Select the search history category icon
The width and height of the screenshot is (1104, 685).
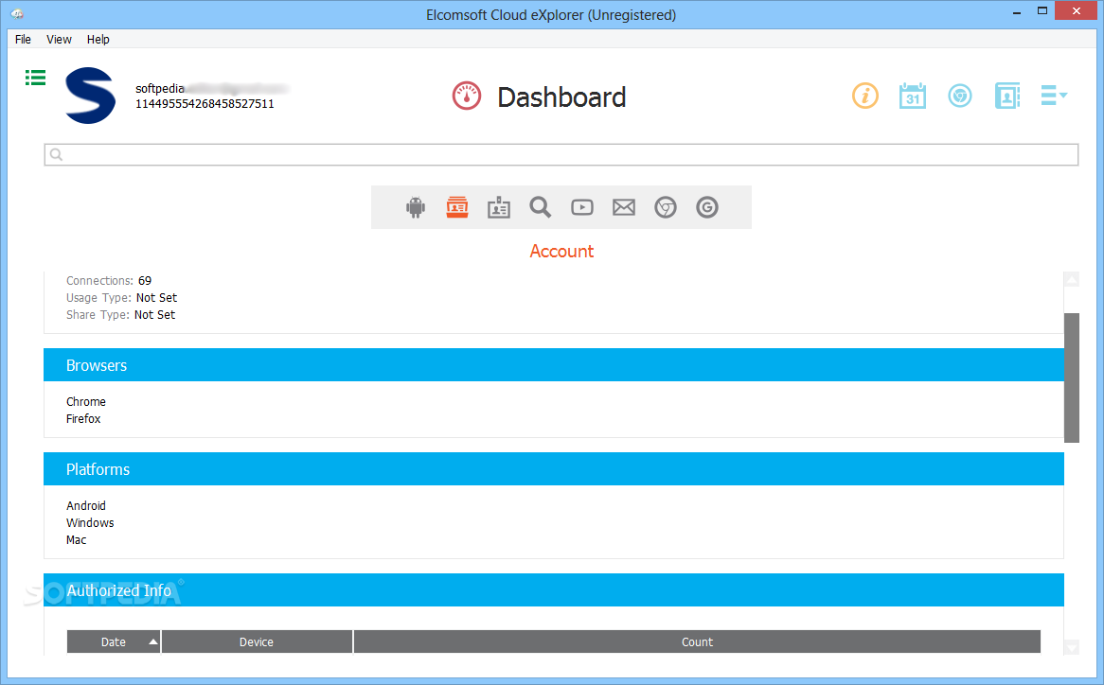point(540,207)
